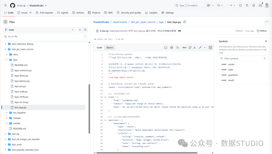Viewport: 272px width, 154px height.
Task: Fold the state block at line 14
Action: (x=105, y=97)
